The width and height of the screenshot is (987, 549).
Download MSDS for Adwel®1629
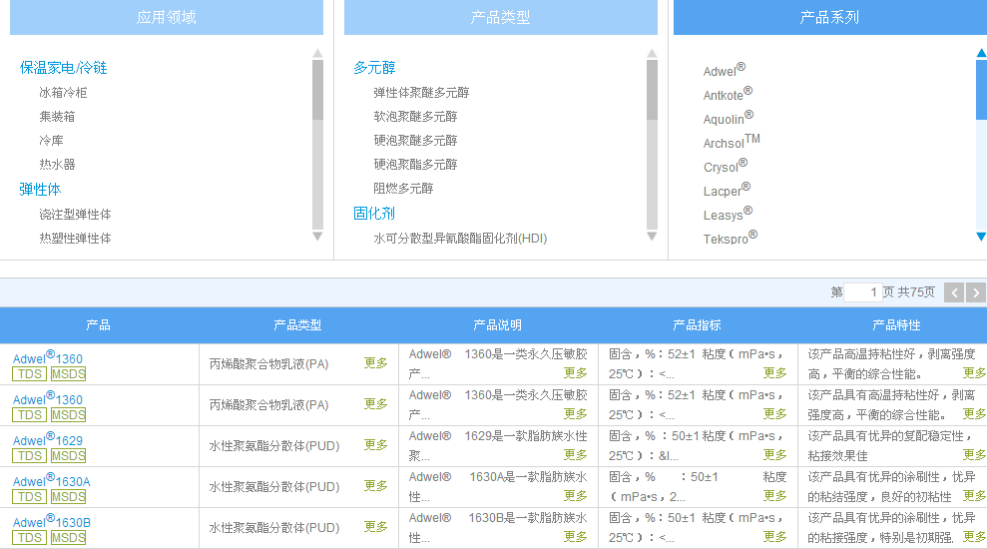pyautogui.click(x=68, y=456)
